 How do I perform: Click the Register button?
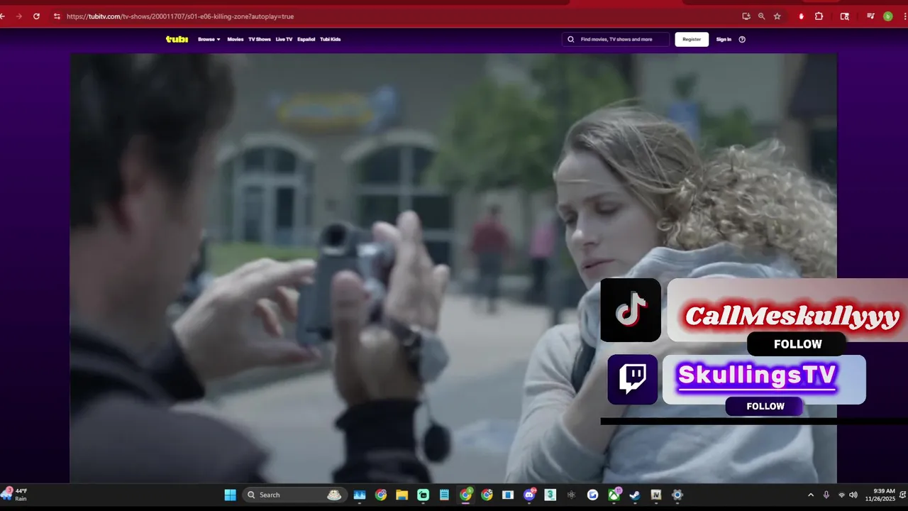tap(692, 39)
